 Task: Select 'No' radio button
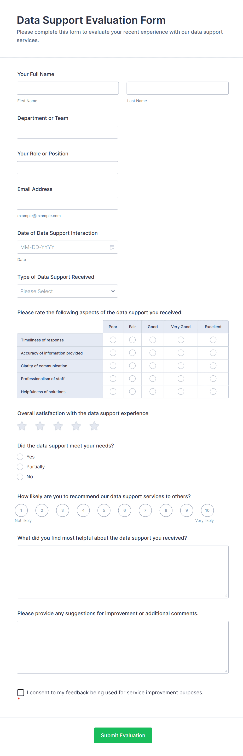20,476
